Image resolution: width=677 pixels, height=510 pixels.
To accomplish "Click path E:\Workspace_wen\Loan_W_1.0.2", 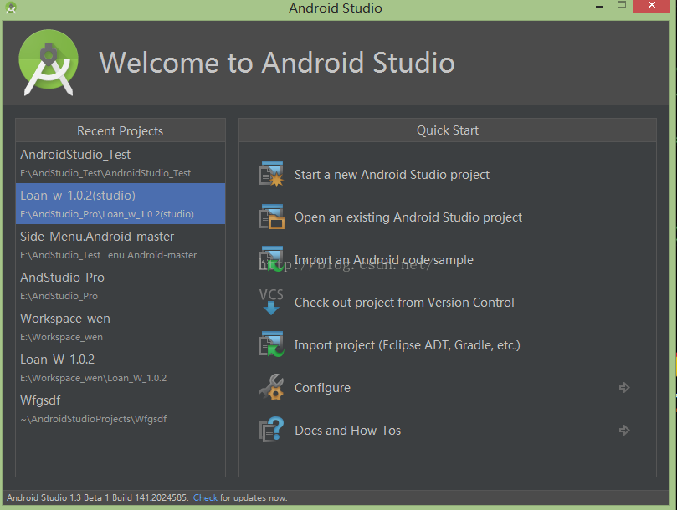I will click(x=93, y=378).
